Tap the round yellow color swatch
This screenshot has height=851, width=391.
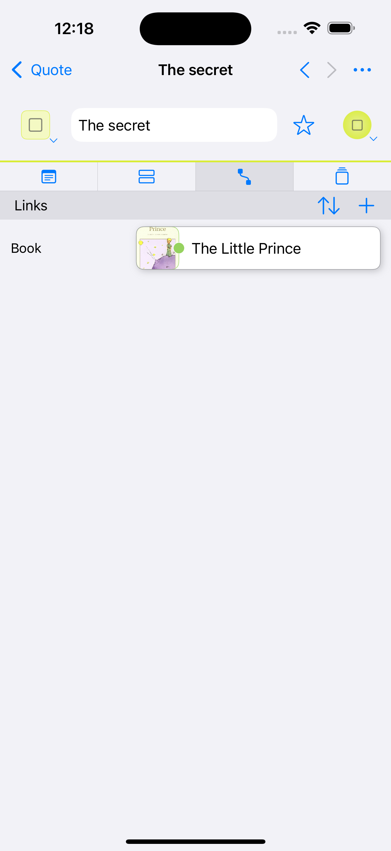pos(357,125)
